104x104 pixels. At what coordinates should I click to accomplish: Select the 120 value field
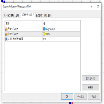click(61, 39)
